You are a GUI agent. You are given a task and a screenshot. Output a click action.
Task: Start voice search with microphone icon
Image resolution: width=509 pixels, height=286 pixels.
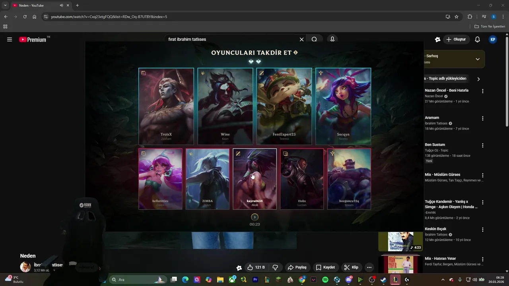(332, 39)
